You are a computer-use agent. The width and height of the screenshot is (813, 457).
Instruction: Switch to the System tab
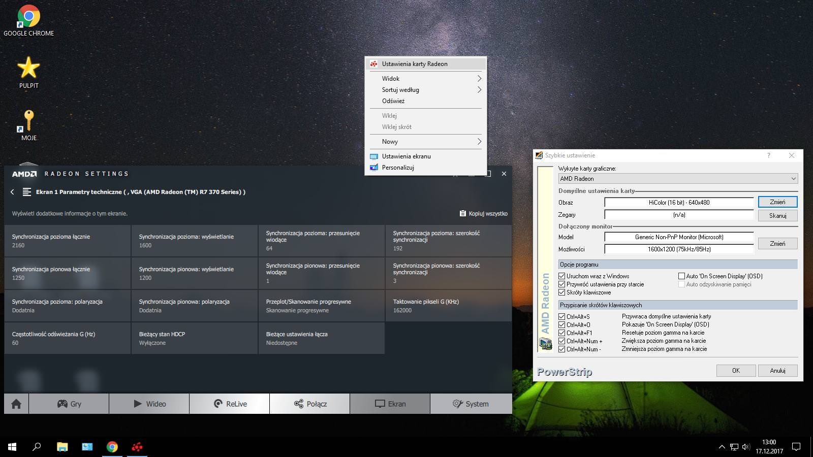pyautogui.click(x=471, y=404)
